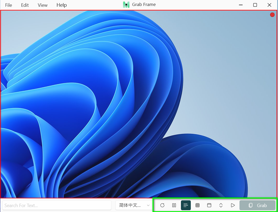Click the Grab Frame app logo icon
Viewport: 278px width, 212px height.
126,5
